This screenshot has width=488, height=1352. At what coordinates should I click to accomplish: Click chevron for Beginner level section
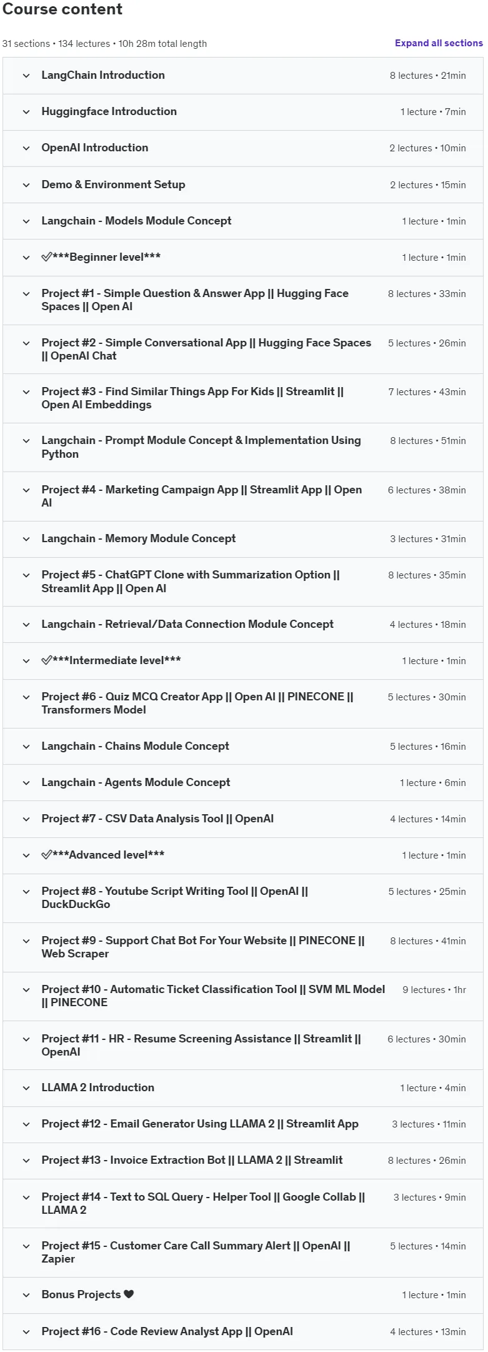(x=26, y=258)
